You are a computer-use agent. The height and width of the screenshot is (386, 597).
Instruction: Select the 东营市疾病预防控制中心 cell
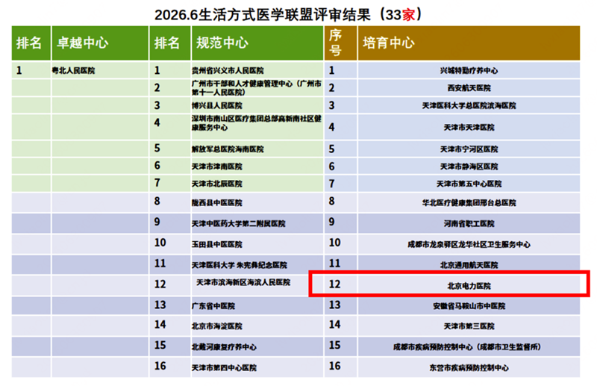(469, 368)
